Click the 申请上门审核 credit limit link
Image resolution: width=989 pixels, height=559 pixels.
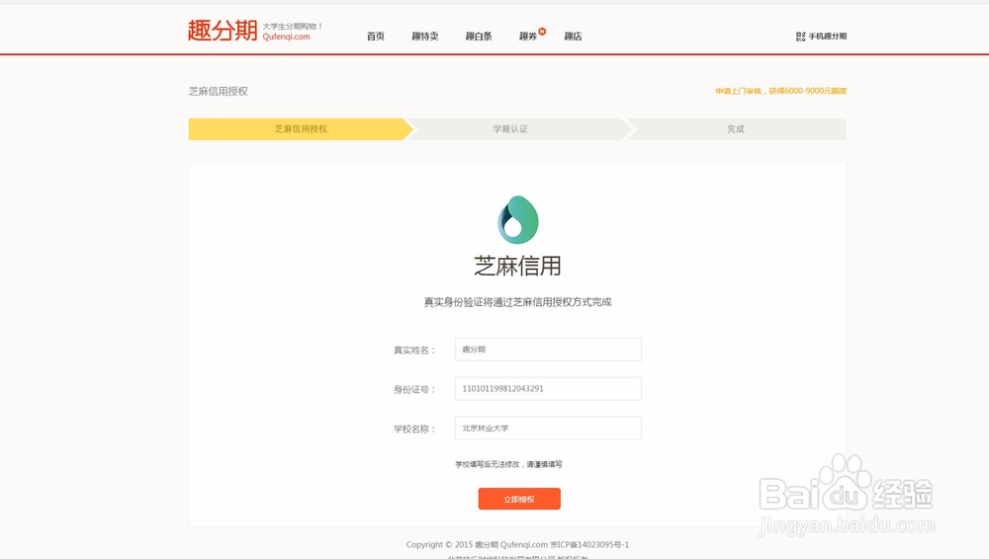coord(781,92)
